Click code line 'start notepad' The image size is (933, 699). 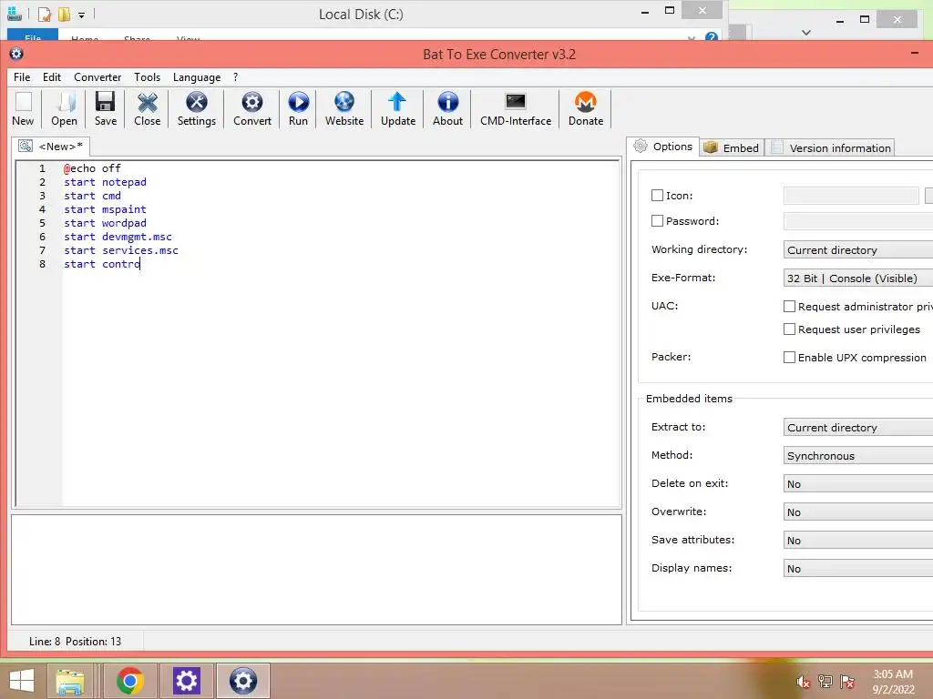(x=105, y=182)
